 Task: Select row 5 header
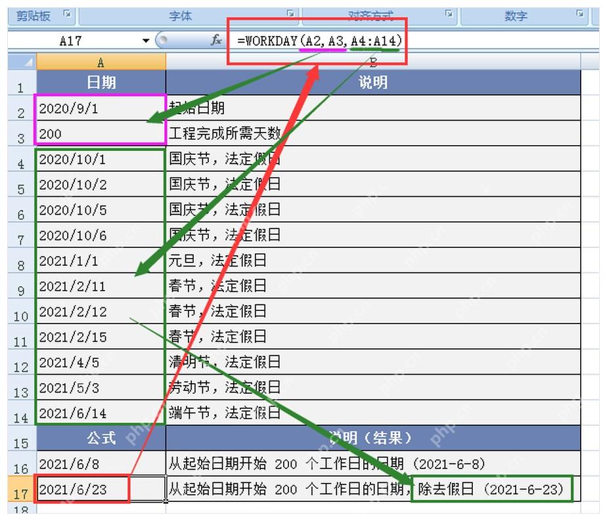[22, 184]
